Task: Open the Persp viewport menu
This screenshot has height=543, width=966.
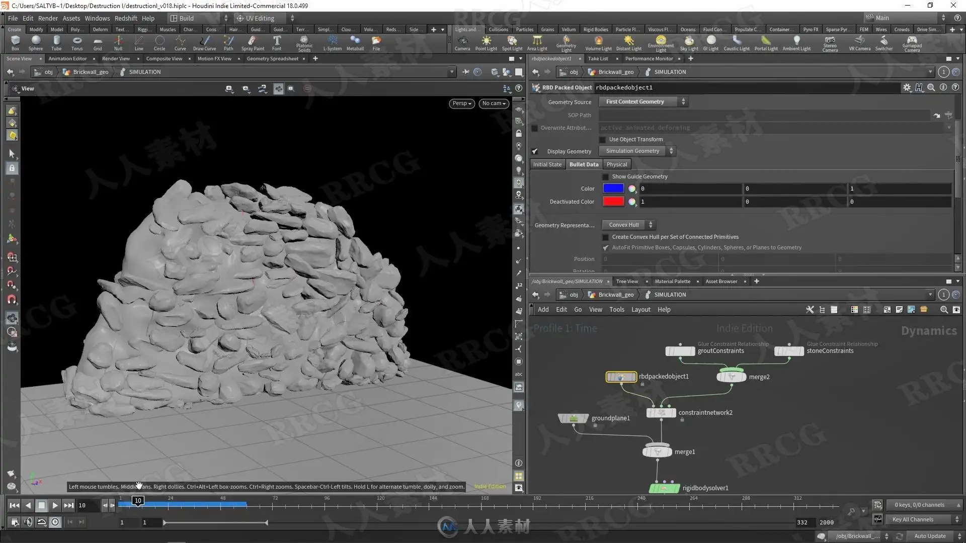Action: (461, 104)
